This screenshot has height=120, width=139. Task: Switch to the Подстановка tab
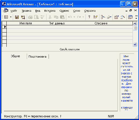pyautogui.click(x=38, y=57)
